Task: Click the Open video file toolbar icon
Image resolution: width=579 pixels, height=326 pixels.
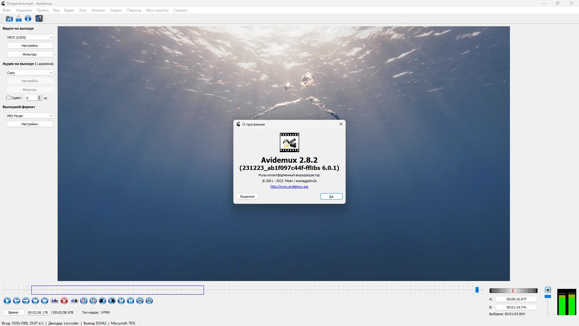Action: coord(9,19)
